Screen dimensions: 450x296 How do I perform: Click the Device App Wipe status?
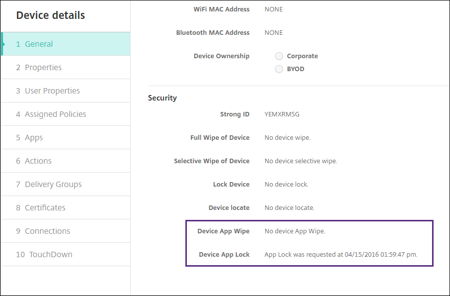(295, 231)
